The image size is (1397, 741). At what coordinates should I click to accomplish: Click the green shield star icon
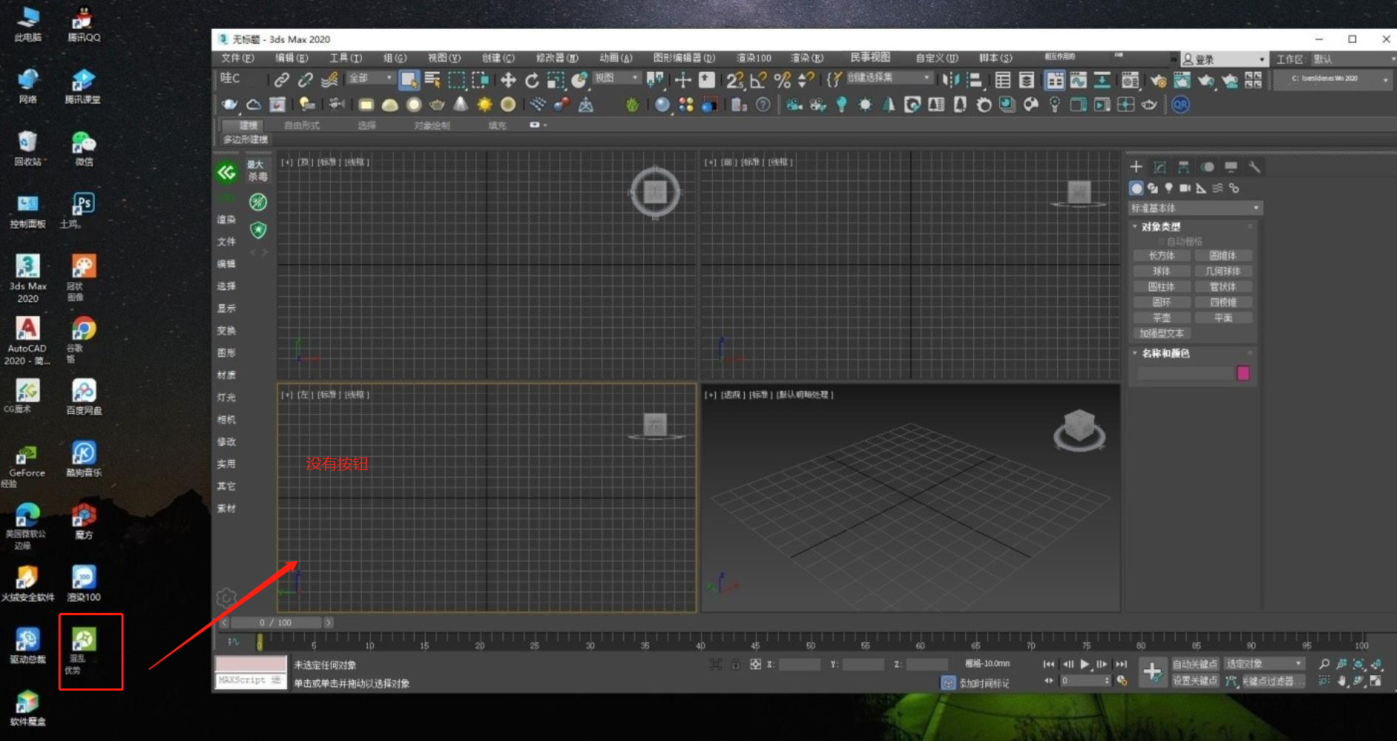(x=258, y=230)
